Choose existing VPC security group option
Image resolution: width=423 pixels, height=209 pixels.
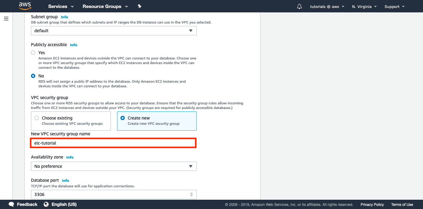tap(37, 118)
